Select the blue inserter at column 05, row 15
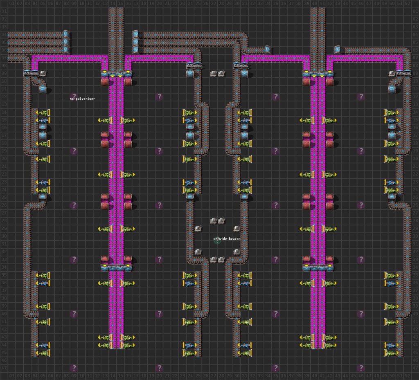Image resolution: width=419 pixels, height=380 pixels. click(43, 120)
